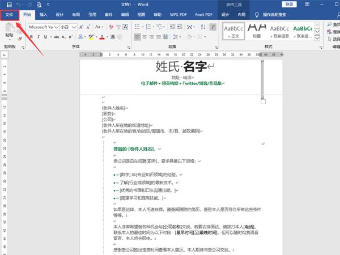Open the font size dropdown
This screenshot has height=255, width=340.
75,26
